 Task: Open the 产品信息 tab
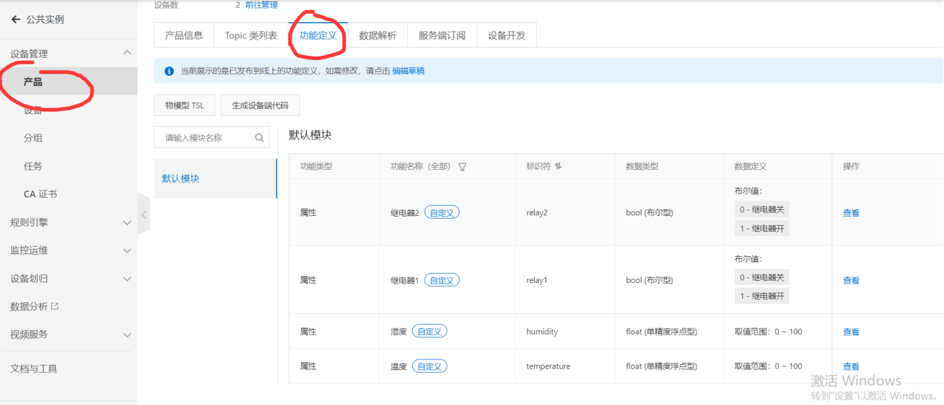pyautogui.click(x=184, y=36)
